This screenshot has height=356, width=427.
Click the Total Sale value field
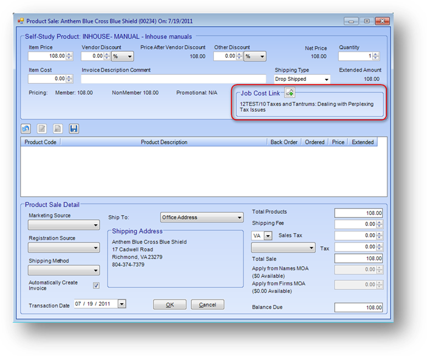pyautogui.click(x=358, y=258)
